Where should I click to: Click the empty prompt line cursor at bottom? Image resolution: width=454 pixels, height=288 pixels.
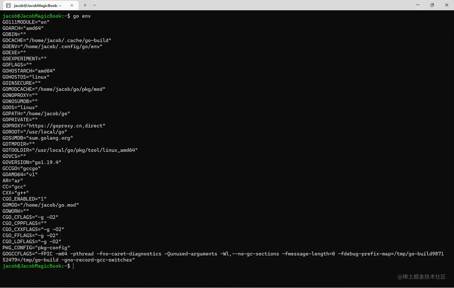coord(73,266)
